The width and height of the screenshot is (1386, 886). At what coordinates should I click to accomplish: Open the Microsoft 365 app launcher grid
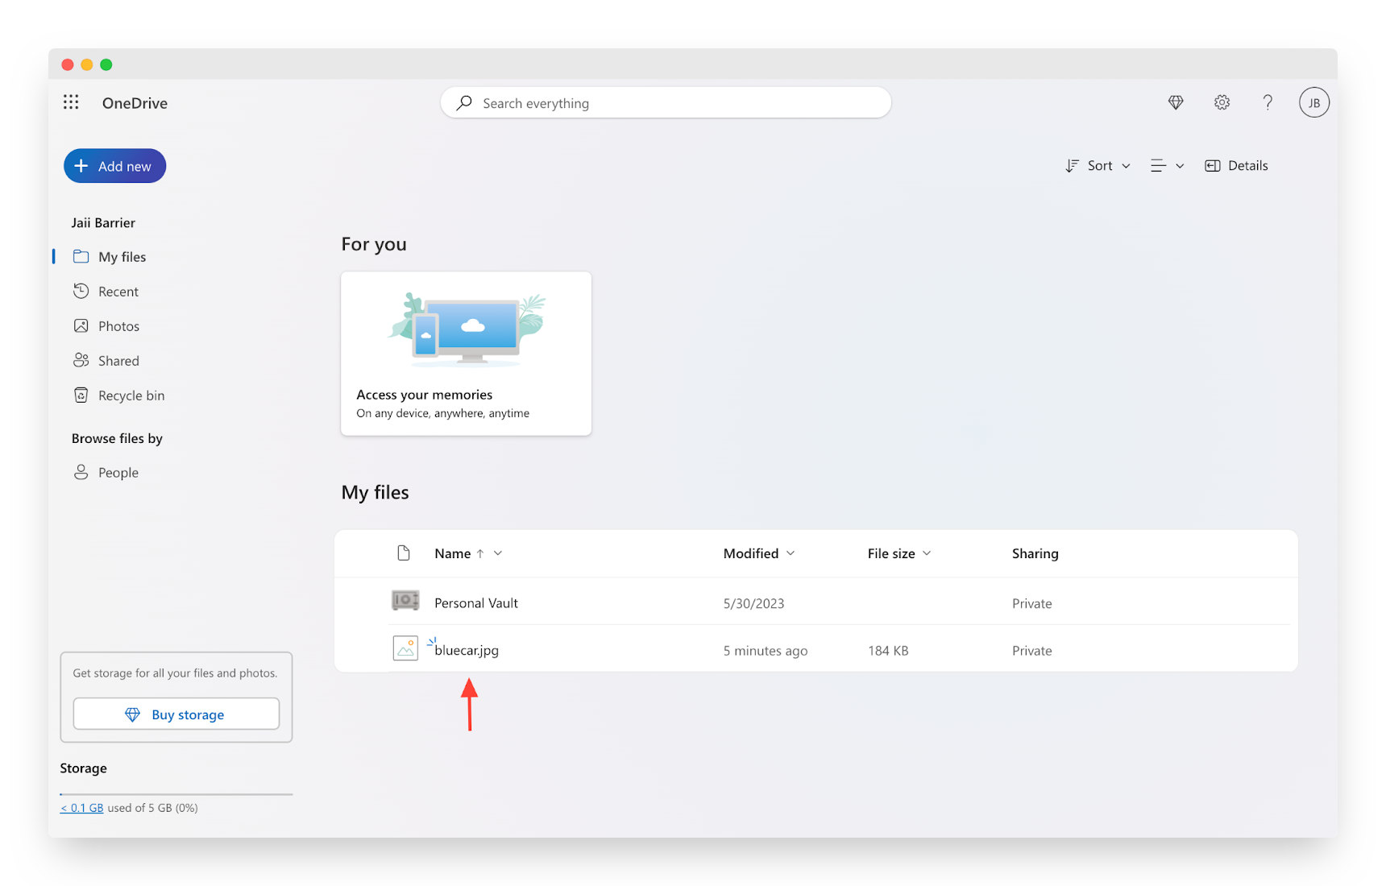(x=71, y=102)
